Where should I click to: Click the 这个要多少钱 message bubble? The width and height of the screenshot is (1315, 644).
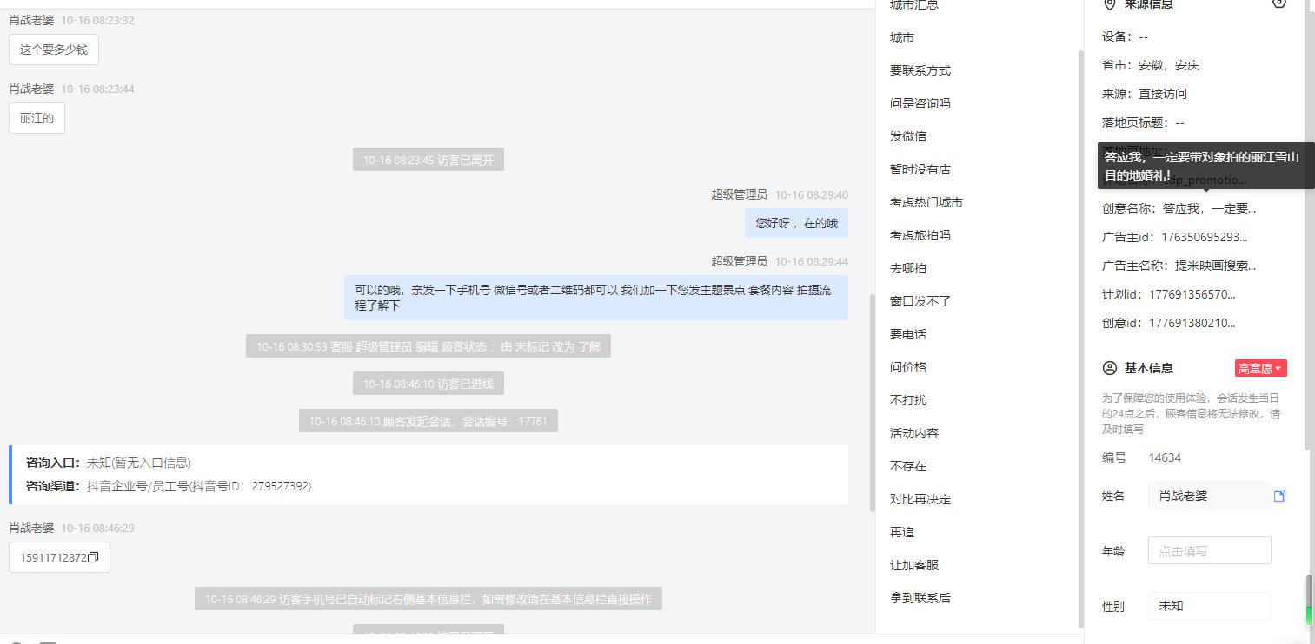[x=54, y=49]
